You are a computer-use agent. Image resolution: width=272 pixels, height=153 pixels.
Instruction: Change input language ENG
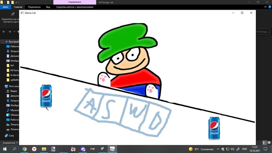(x=244, y=149)
